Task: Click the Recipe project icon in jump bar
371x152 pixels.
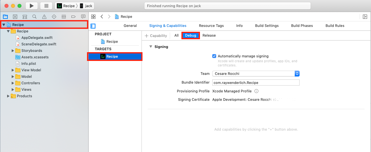Action: point(117,17)
